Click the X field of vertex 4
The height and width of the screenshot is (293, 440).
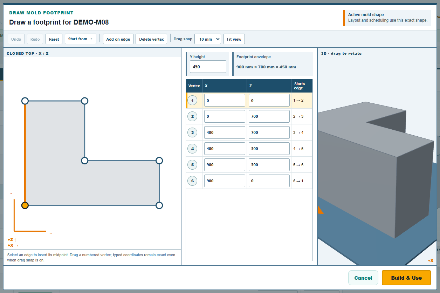point(225,149)
